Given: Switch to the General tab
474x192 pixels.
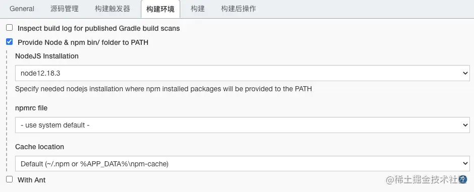Looking at the screenshot, I should point(22,9).
